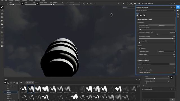180x101 pixels.
Task: Toggle shelf grid view size icon
Action: click(x=138, y=87)
